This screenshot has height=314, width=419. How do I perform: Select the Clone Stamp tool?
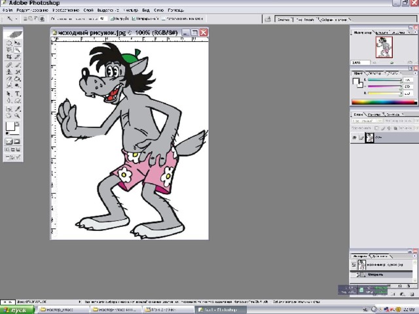(x=9, y=72)
